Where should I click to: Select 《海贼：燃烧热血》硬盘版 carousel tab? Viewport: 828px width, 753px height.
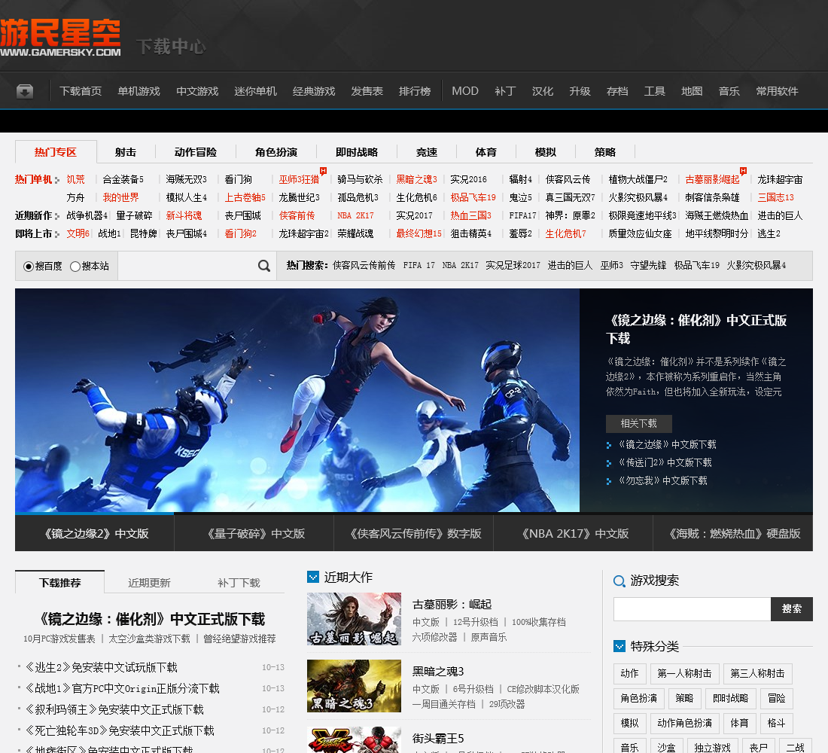(733, 533)
